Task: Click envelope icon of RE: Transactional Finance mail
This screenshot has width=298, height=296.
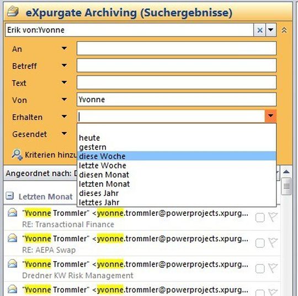Action: [12, 213]
